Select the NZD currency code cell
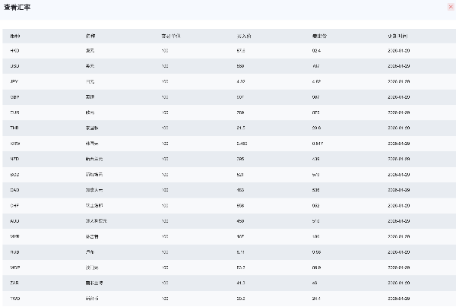Viewport: 456px width, 307px height. coord(14,159)
